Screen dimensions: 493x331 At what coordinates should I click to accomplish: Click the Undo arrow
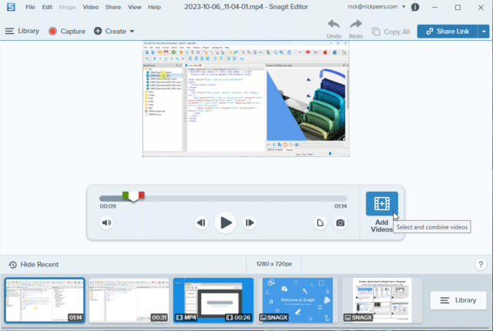coord(334,29)
